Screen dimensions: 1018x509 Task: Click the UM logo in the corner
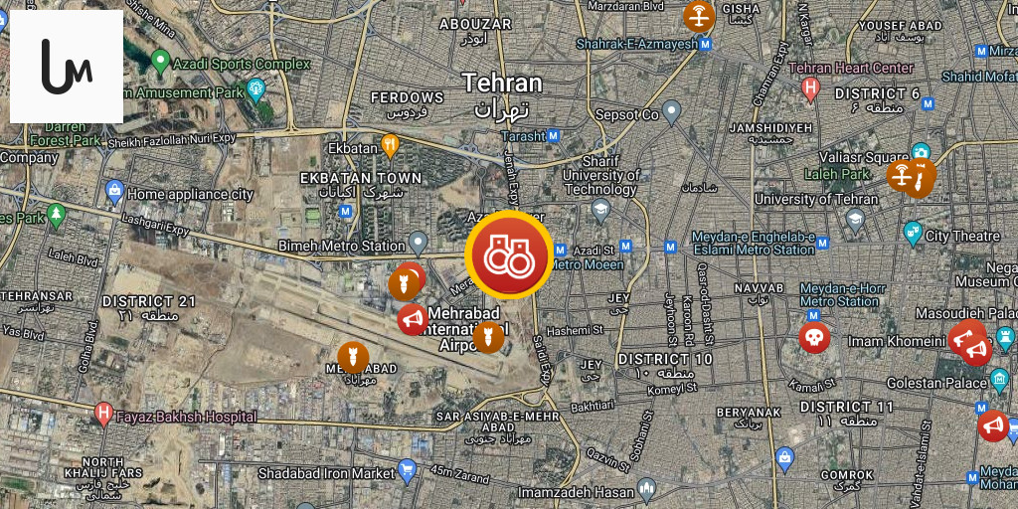click(67, 67)
